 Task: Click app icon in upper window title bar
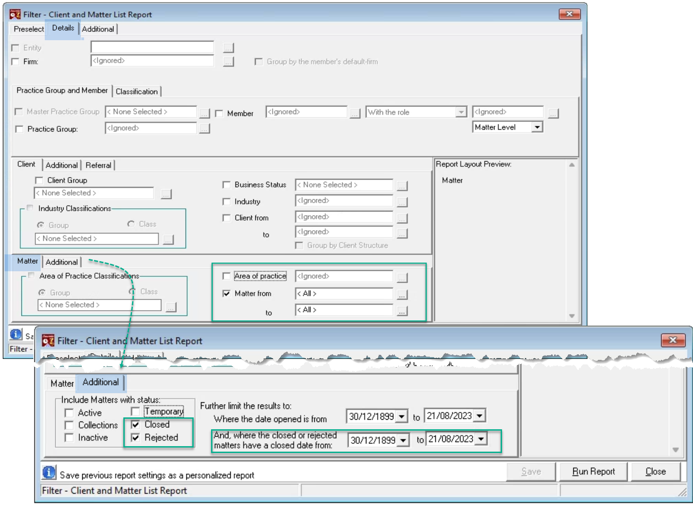coord(15,14)
